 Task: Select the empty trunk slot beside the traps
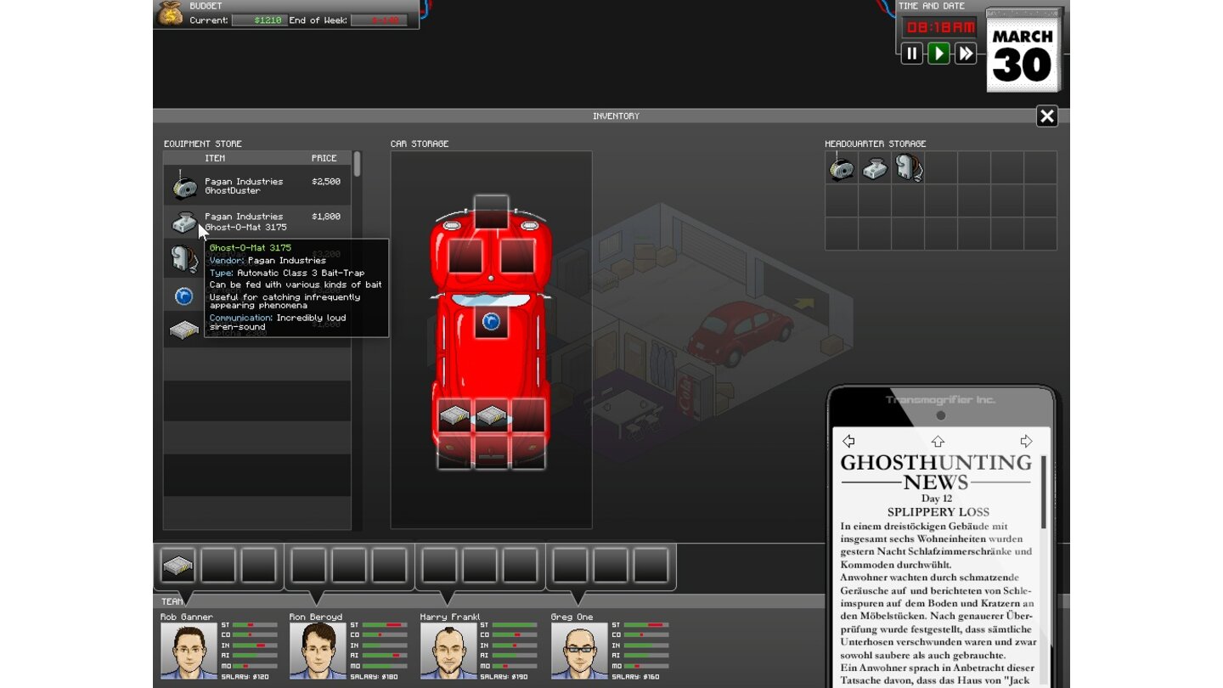coord(527,416)
